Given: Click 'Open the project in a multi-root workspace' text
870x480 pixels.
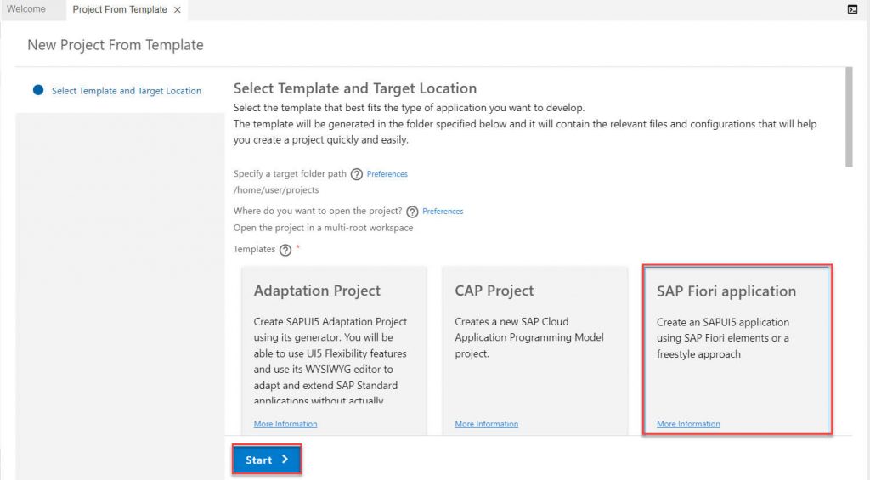Looking at the screenshot, I should 323,228.
